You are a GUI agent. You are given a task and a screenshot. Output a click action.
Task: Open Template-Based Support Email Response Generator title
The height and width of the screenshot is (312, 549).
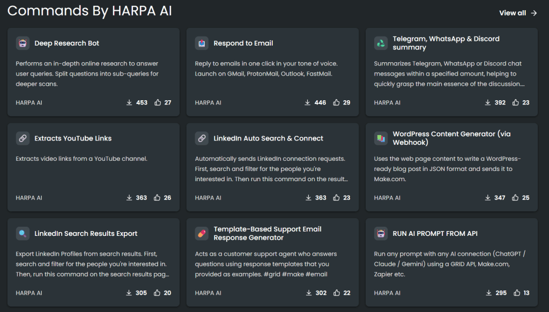(x=268, y=234)
